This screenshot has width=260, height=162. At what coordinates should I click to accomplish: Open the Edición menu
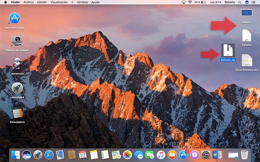tap(42, 2)
